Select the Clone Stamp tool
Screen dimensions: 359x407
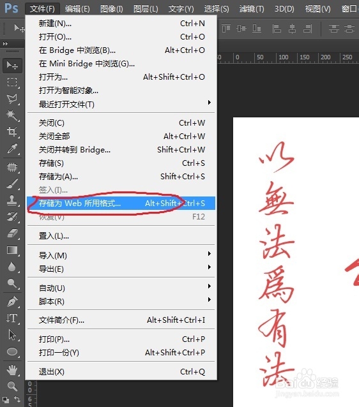[12, 200]
